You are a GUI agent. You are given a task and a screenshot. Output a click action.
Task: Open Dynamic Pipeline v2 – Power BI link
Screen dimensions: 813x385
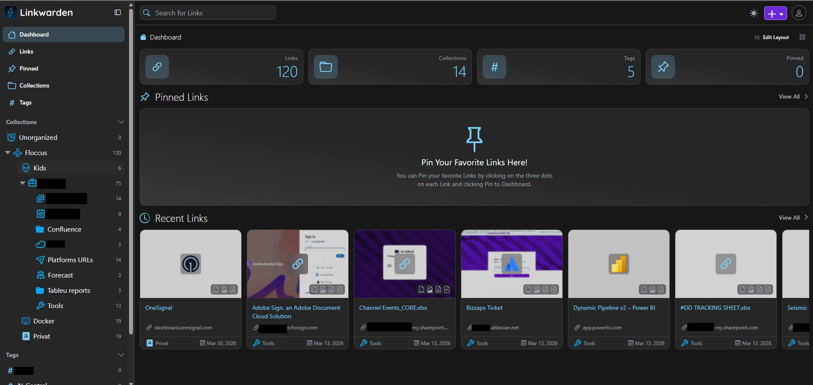tap(614, 308)
